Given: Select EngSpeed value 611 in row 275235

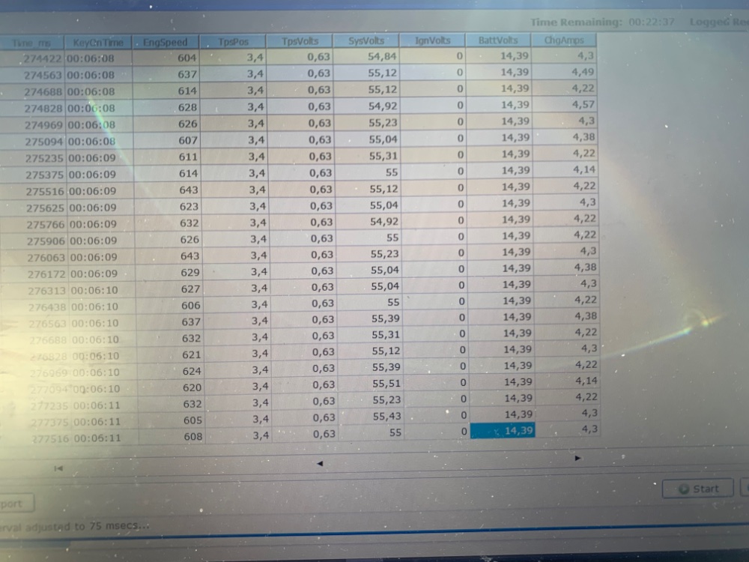Looking at the screenshot, I should (x=167, y=157).
